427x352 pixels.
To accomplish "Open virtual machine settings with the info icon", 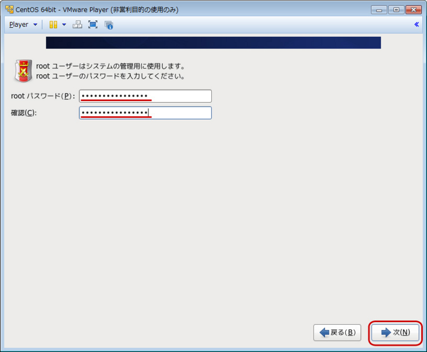I will [108, 24].
